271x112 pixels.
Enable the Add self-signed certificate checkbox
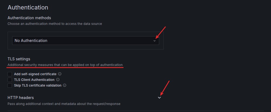[10, 74]
